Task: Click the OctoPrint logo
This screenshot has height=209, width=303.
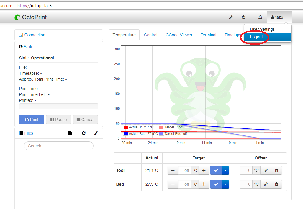Action: coord(30,17)
